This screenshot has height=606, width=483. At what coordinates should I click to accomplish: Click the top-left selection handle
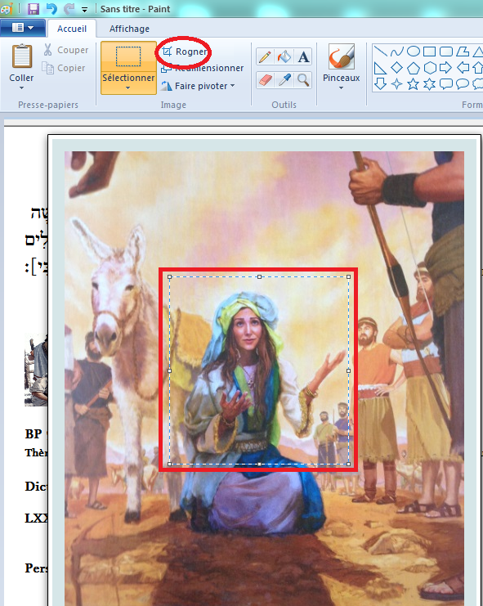(x=169, y=276)
